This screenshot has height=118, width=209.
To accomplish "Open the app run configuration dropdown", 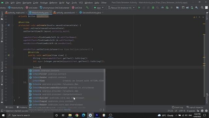I will (99, 8).
